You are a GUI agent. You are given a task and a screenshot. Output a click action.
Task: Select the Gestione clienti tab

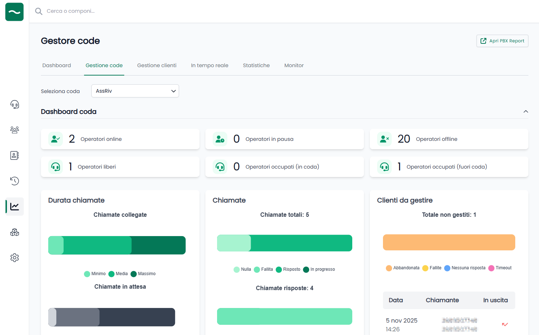(157, 65)
